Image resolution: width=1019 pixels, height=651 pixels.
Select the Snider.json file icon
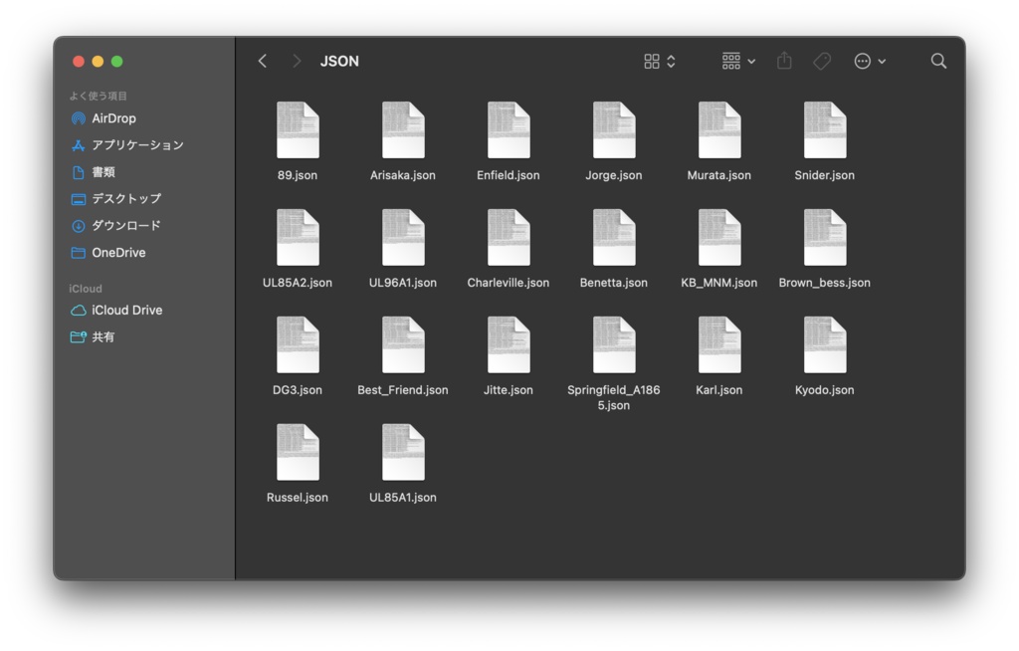click(825, 130)
